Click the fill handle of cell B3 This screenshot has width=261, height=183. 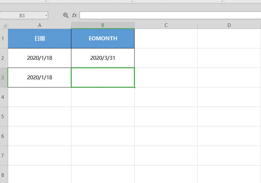[x=134, y=87]
